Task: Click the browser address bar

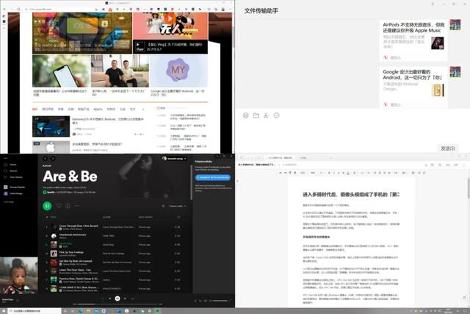Action: coord(60,10)
